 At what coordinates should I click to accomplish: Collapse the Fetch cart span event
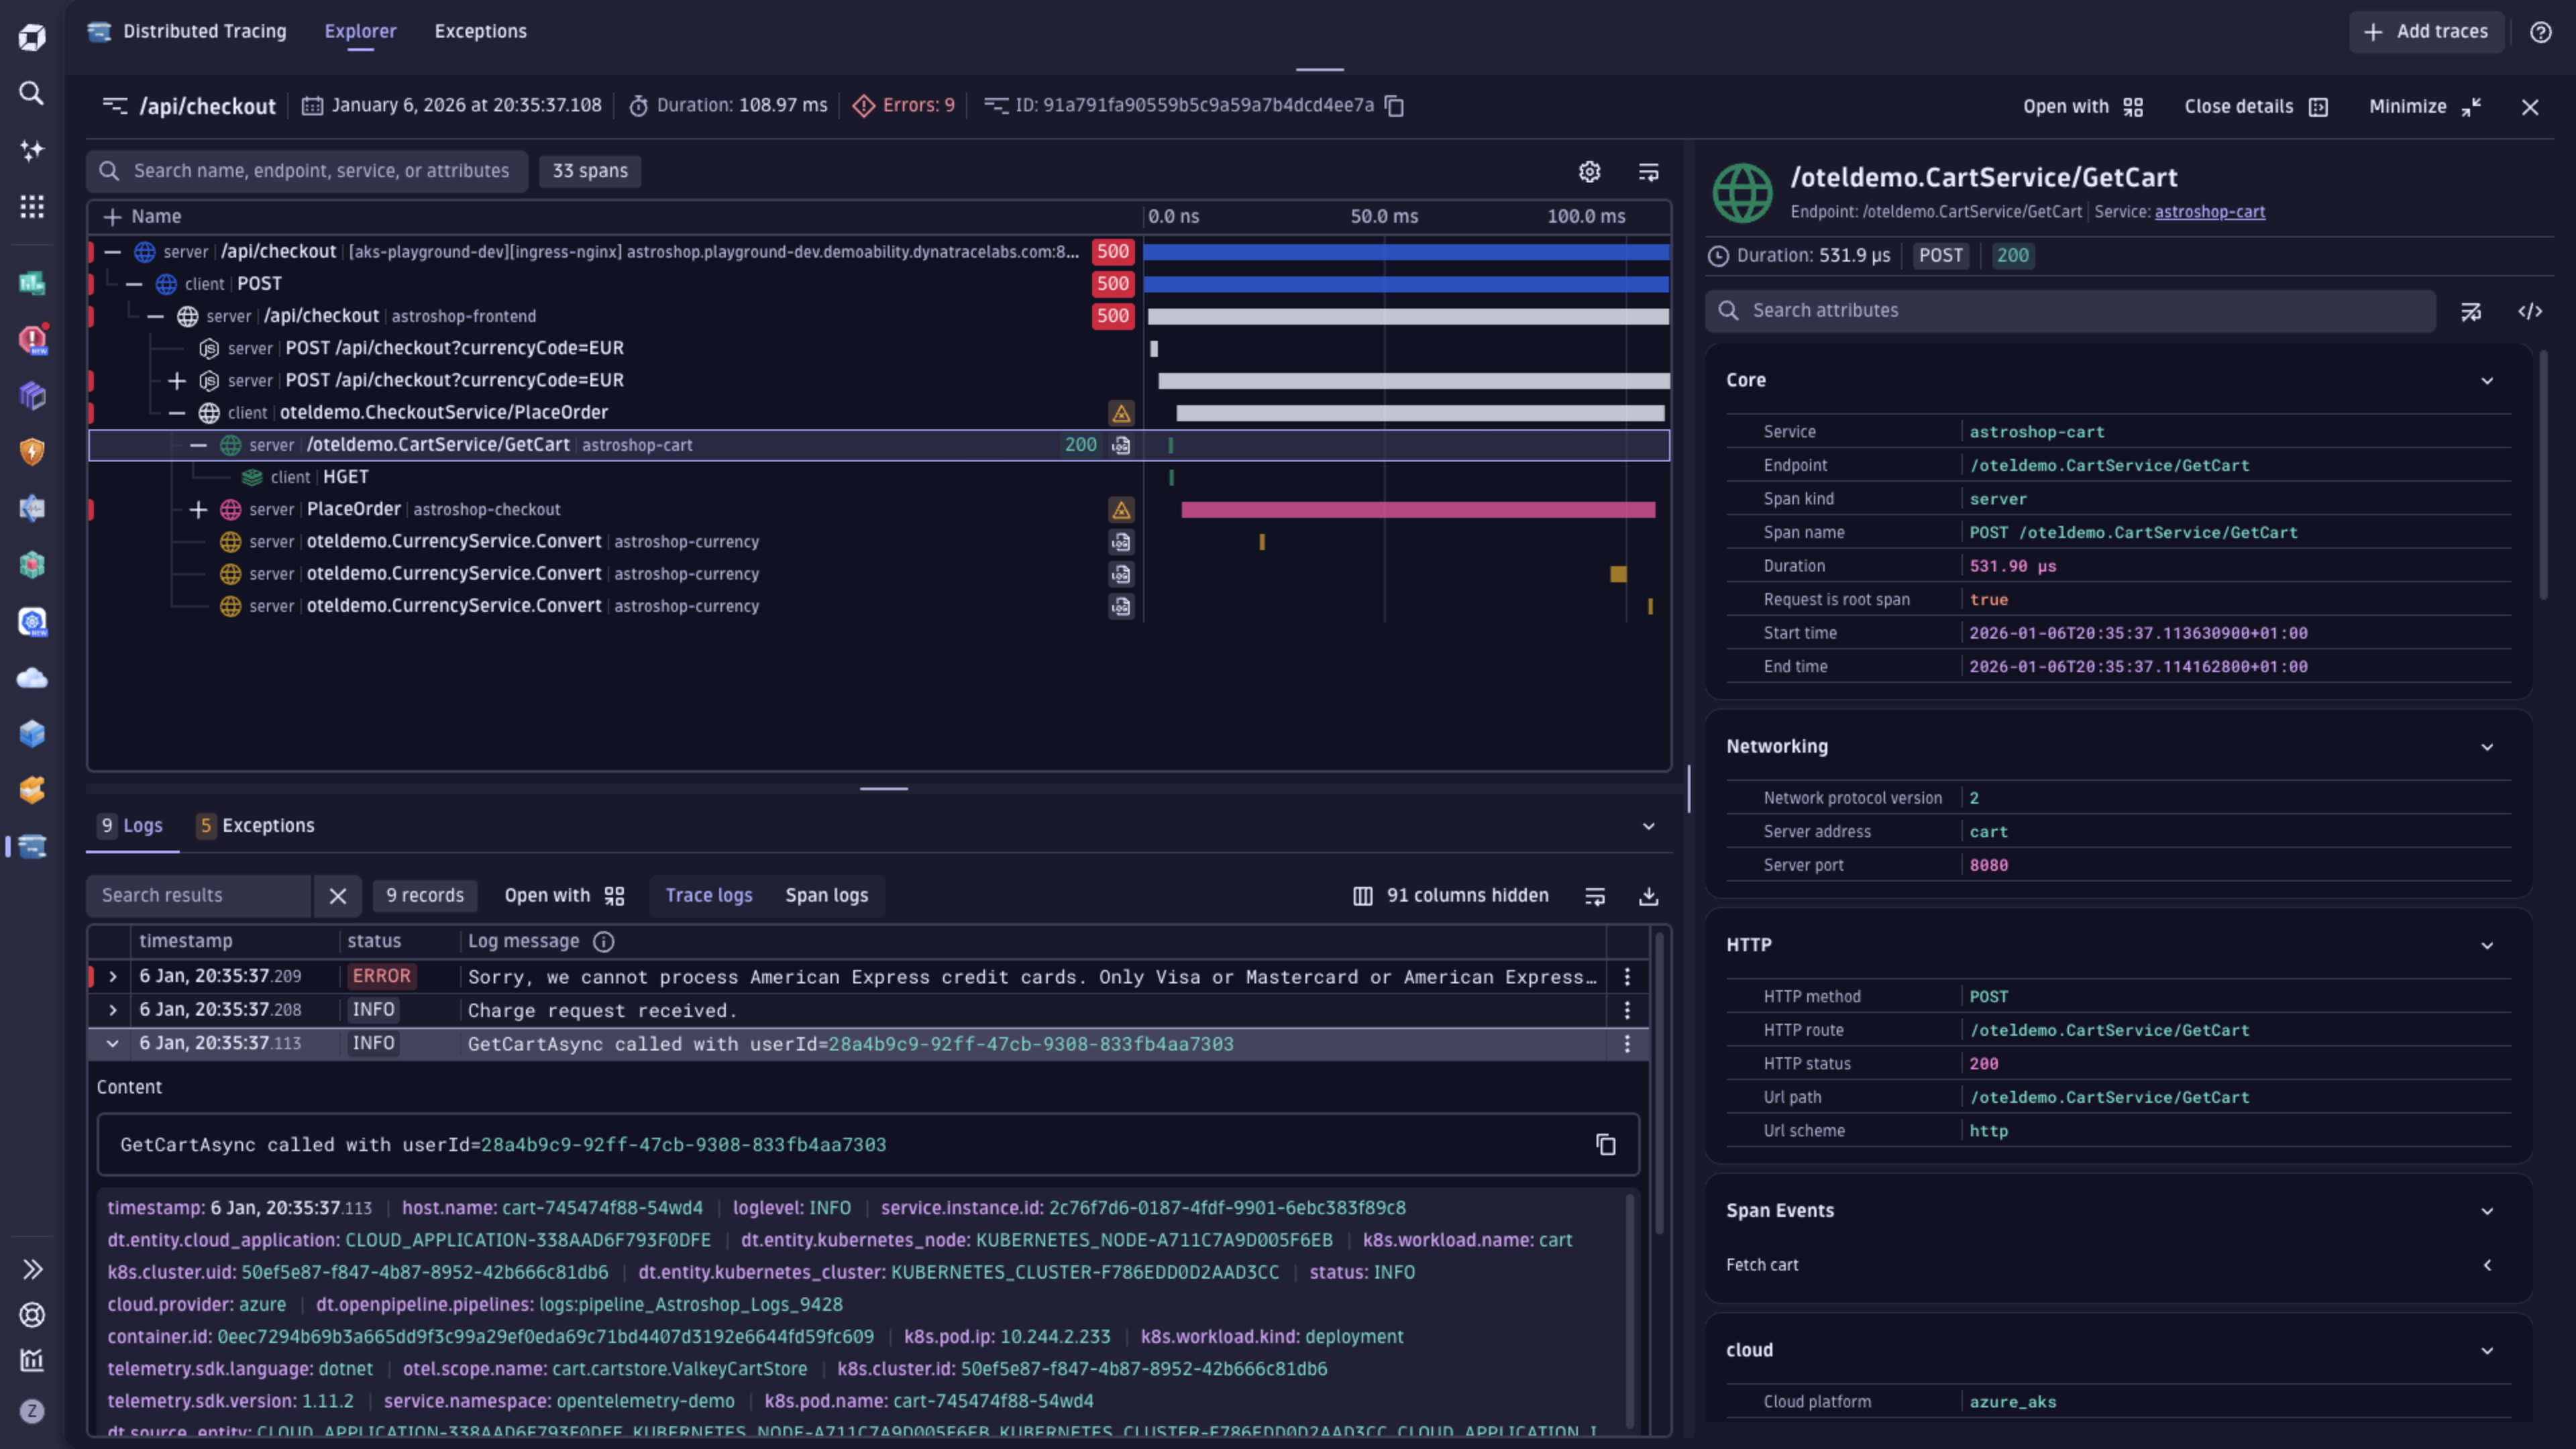pyautogui.click(x=2489, y=1265)
